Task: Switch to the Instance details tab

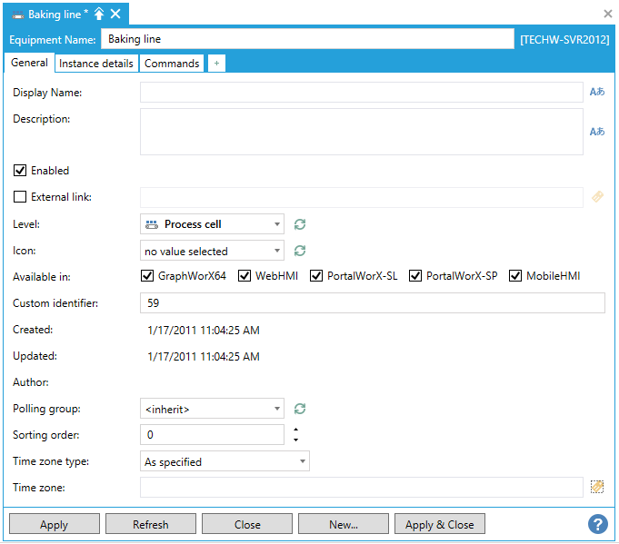Action: coord(96,64)
